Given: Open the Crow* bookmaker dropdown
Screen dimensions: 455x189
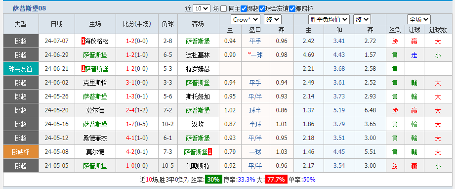Looking at the screenshot, I should pos(246,19).
